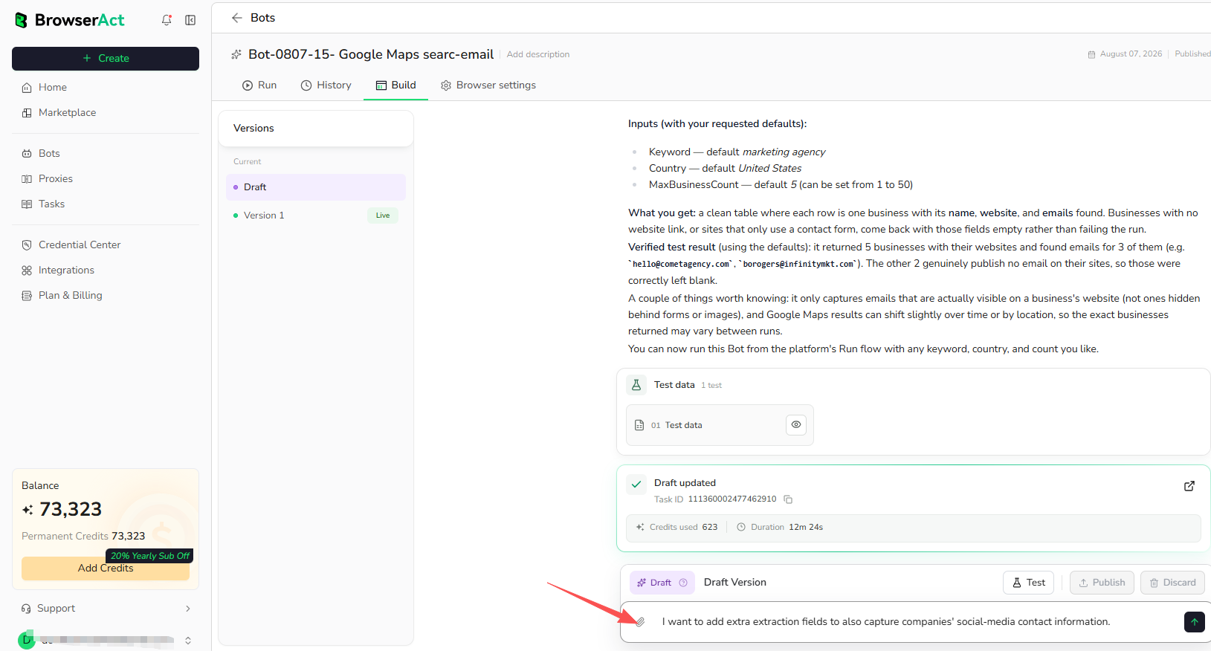1211x651 pixels.
Task: Click the Marketplace icon in sidebar
Action: click(27, 113)
